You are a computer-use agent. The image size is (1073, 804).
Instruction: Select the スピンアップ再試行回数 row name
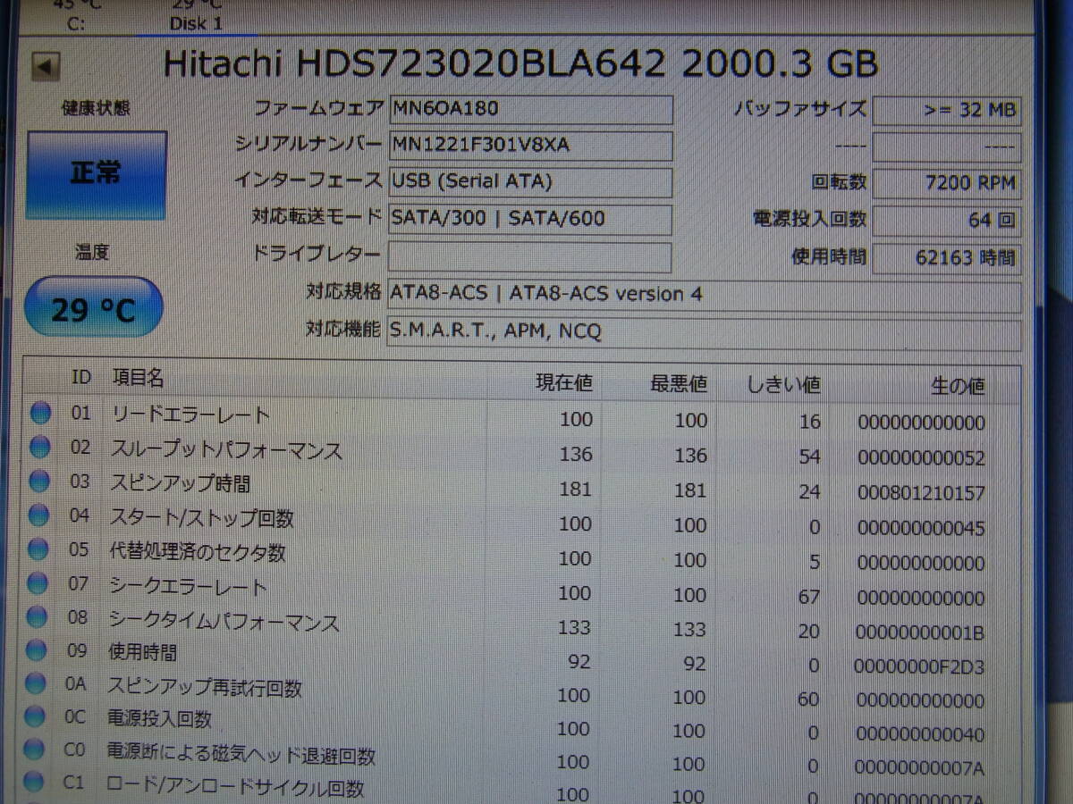(205, 687)
